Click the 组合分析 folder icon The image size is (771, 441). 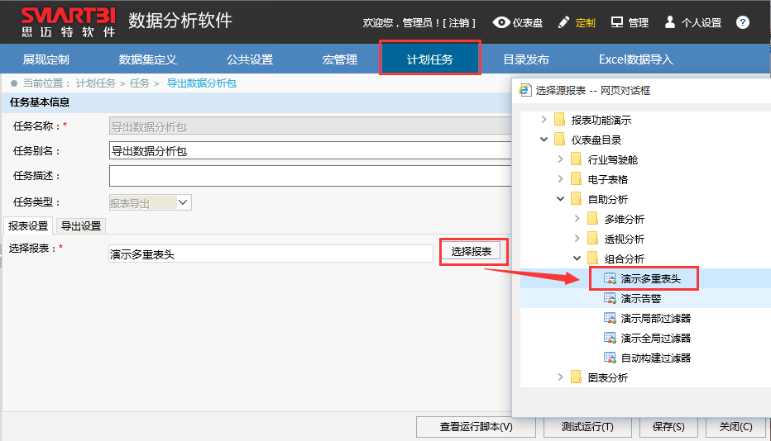(593, 258)
